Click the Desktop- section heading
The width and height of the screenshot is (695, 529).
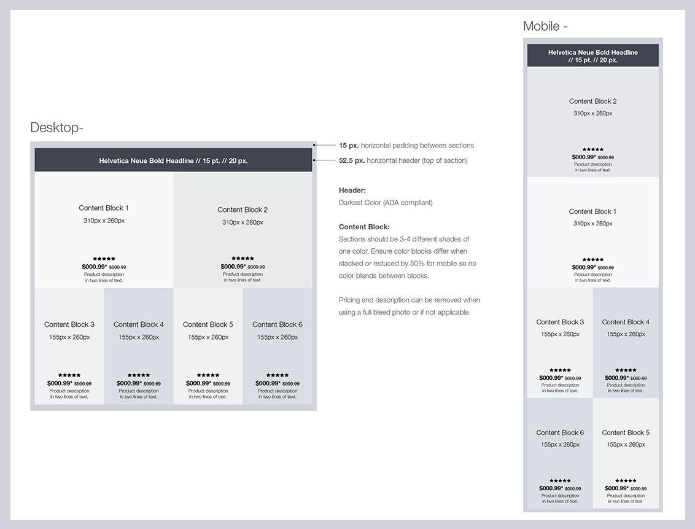56,128
